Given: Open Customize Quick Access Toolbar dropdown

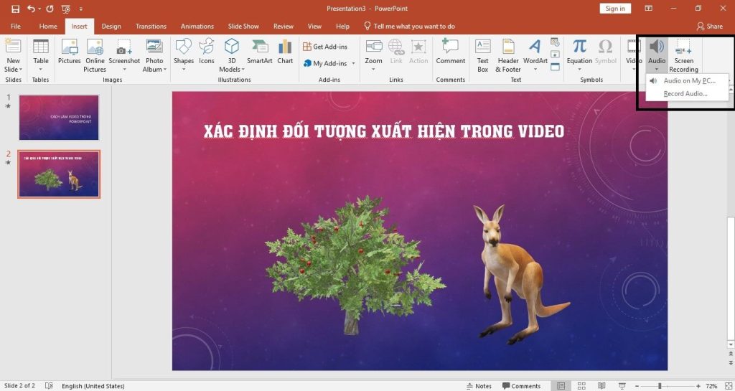Looking at the screenshot, I should point(81,9).
